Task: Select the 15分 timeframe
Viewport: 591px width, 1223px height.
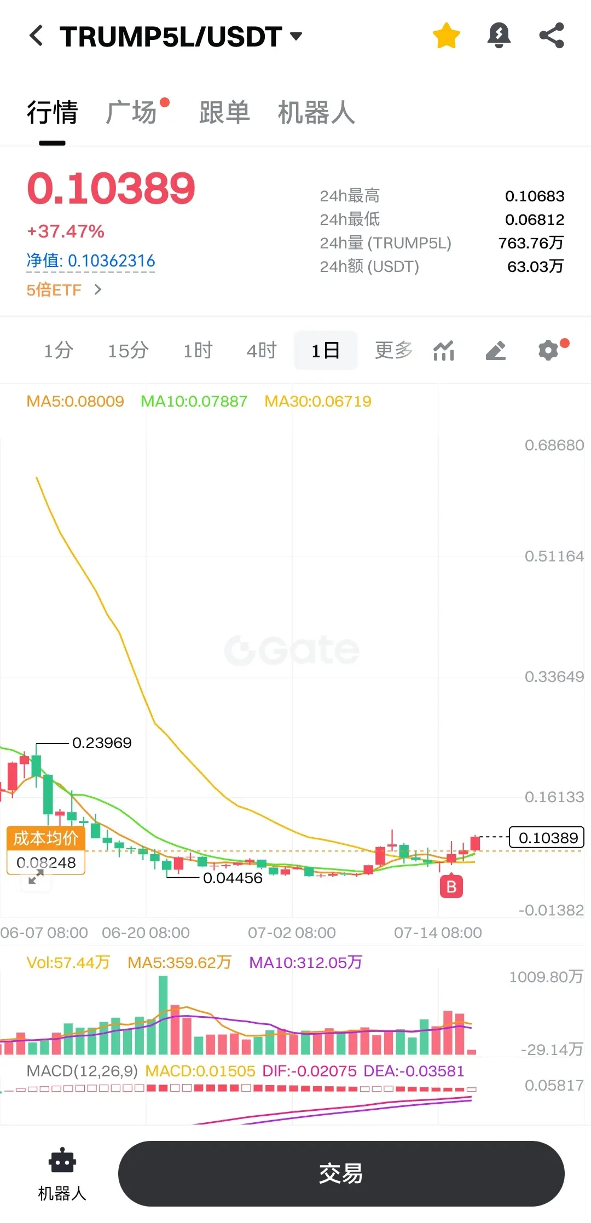Action: click(x=128, y=350)
